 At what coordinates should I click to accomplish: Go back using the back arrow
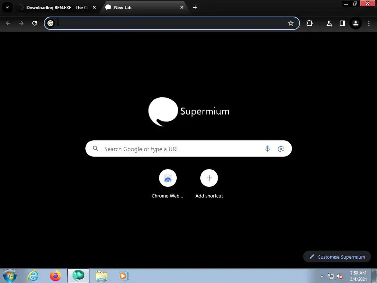click(x=8, y=23)
